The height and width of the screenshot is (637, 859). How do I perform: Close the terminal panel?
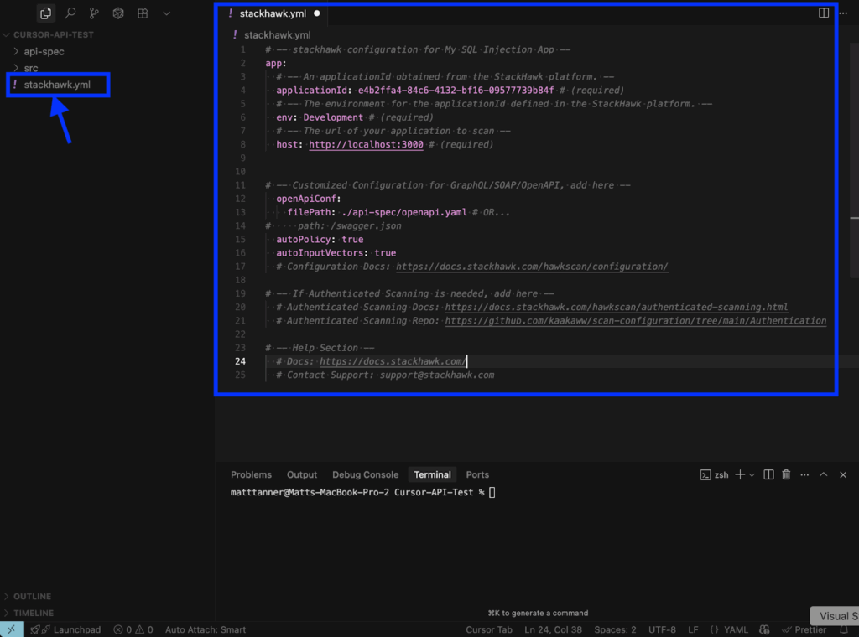coord(843,474)
